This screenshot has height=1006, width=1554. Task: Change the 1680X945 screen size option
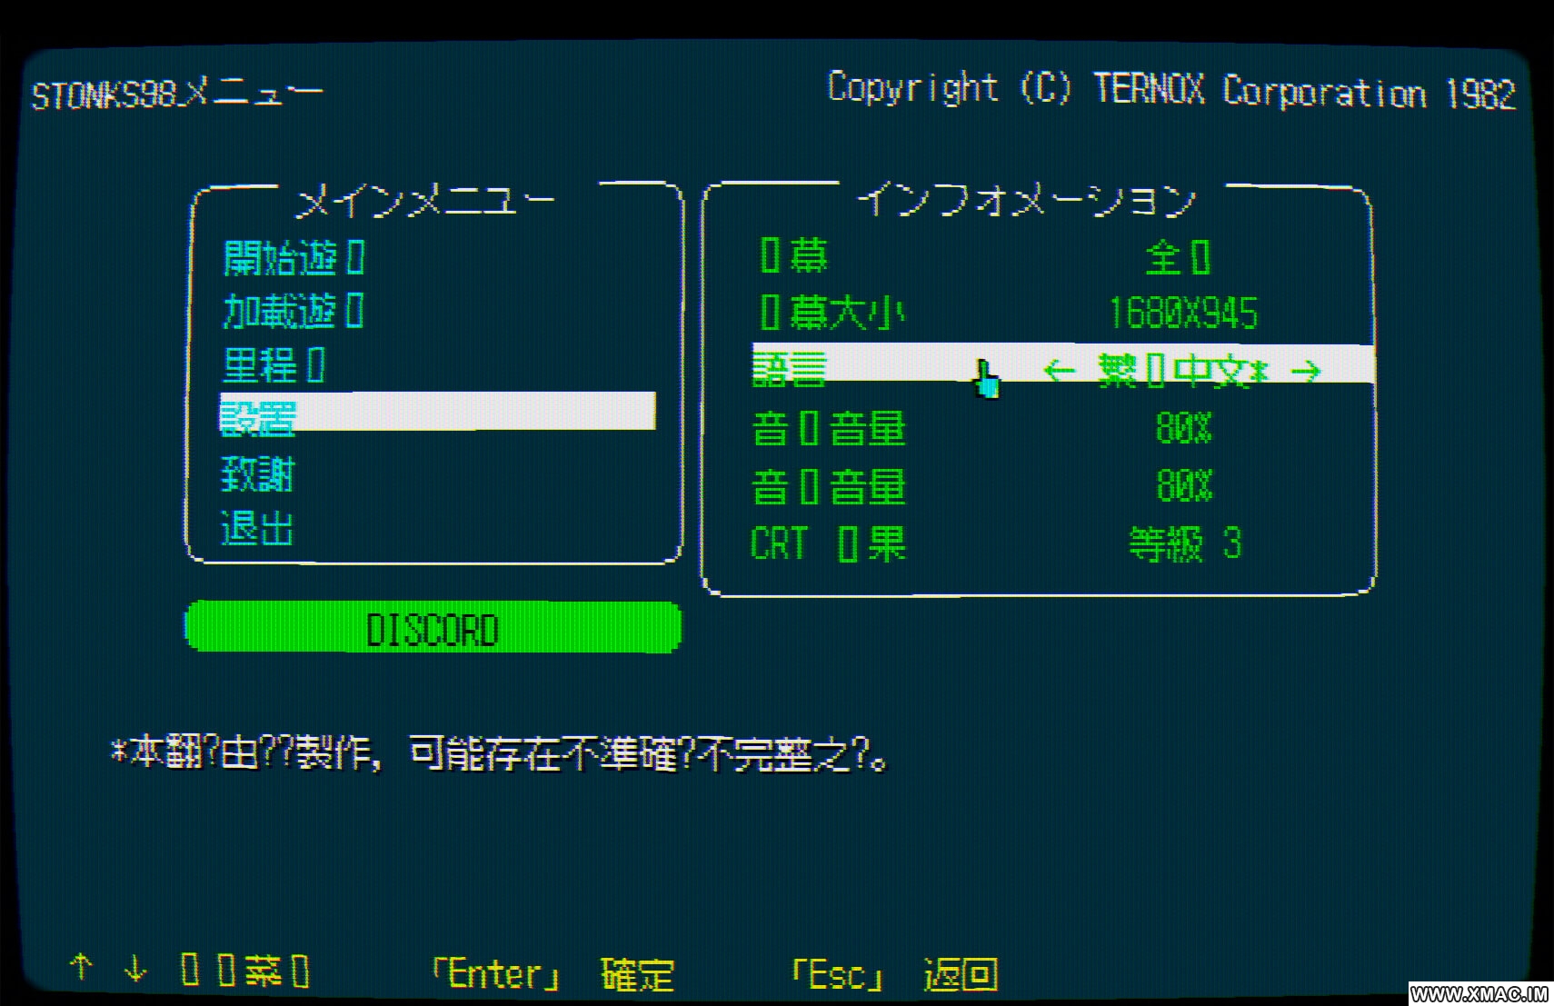click(x=1183, y=314)
